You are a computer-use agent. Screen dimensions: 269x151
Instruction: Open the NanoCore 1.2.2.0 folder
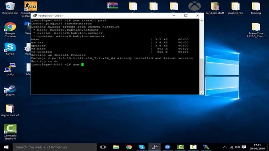(256, 30)
